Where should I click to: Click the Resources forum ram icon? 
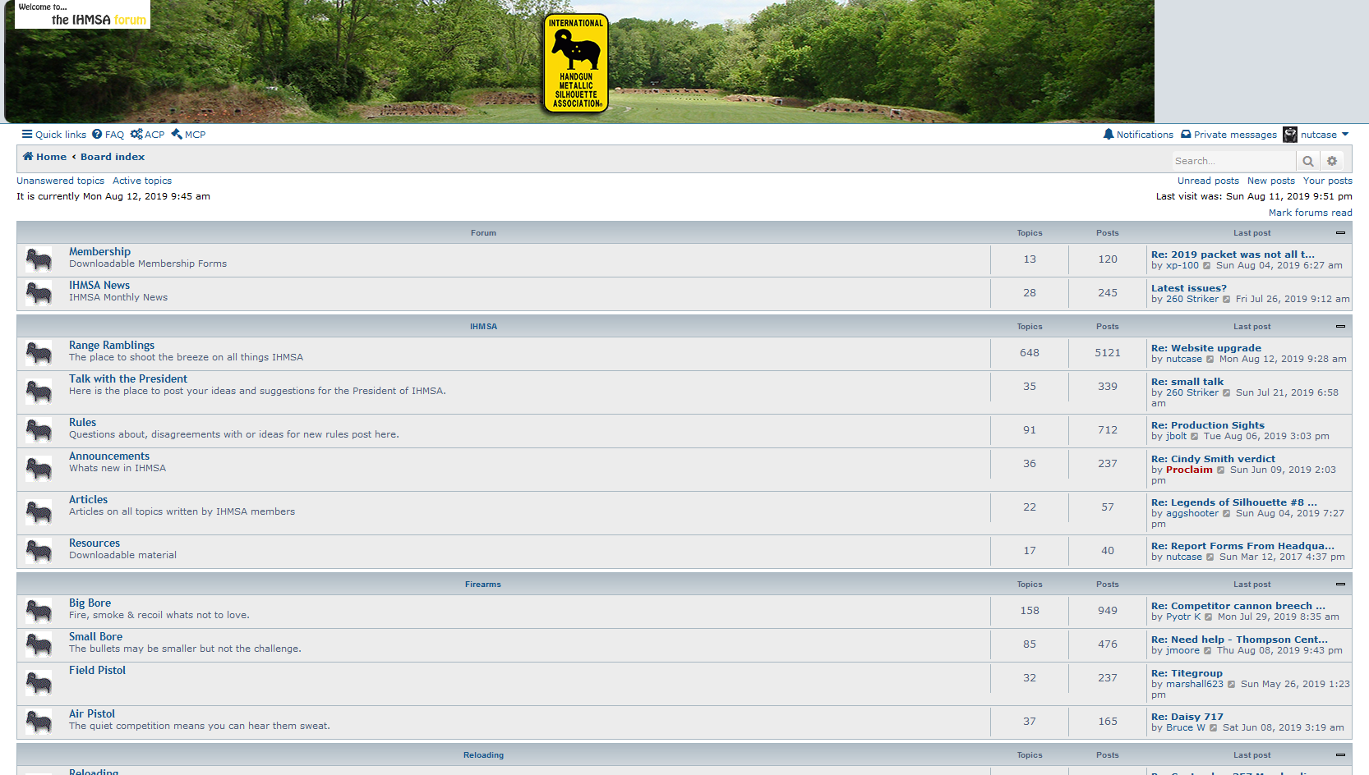tap(39, 551)
